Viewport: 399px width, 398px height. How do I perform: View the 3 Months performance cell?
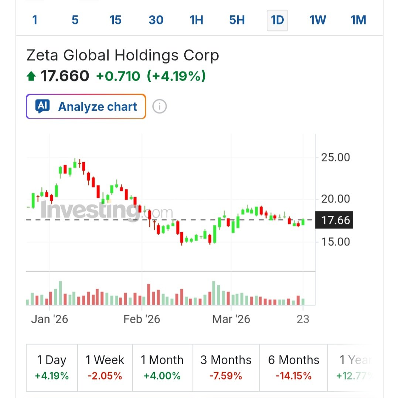(x=225, y=367)
